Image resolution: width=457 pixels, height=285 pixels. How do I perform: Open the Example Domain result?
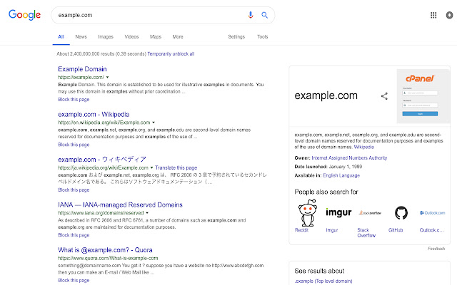click(82, 69)
